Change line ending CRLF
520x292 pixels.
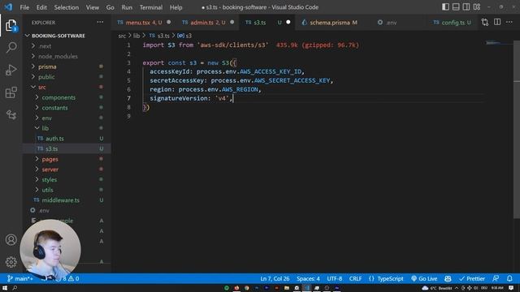(355, 278)
